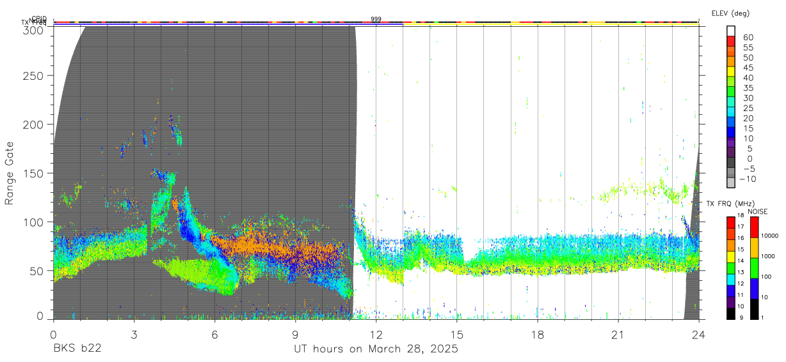Image resolution: width=786 pixels, height=362 pixels.
Task: Click the '24' tick on the UT hours axis
Action: (699, 334)
